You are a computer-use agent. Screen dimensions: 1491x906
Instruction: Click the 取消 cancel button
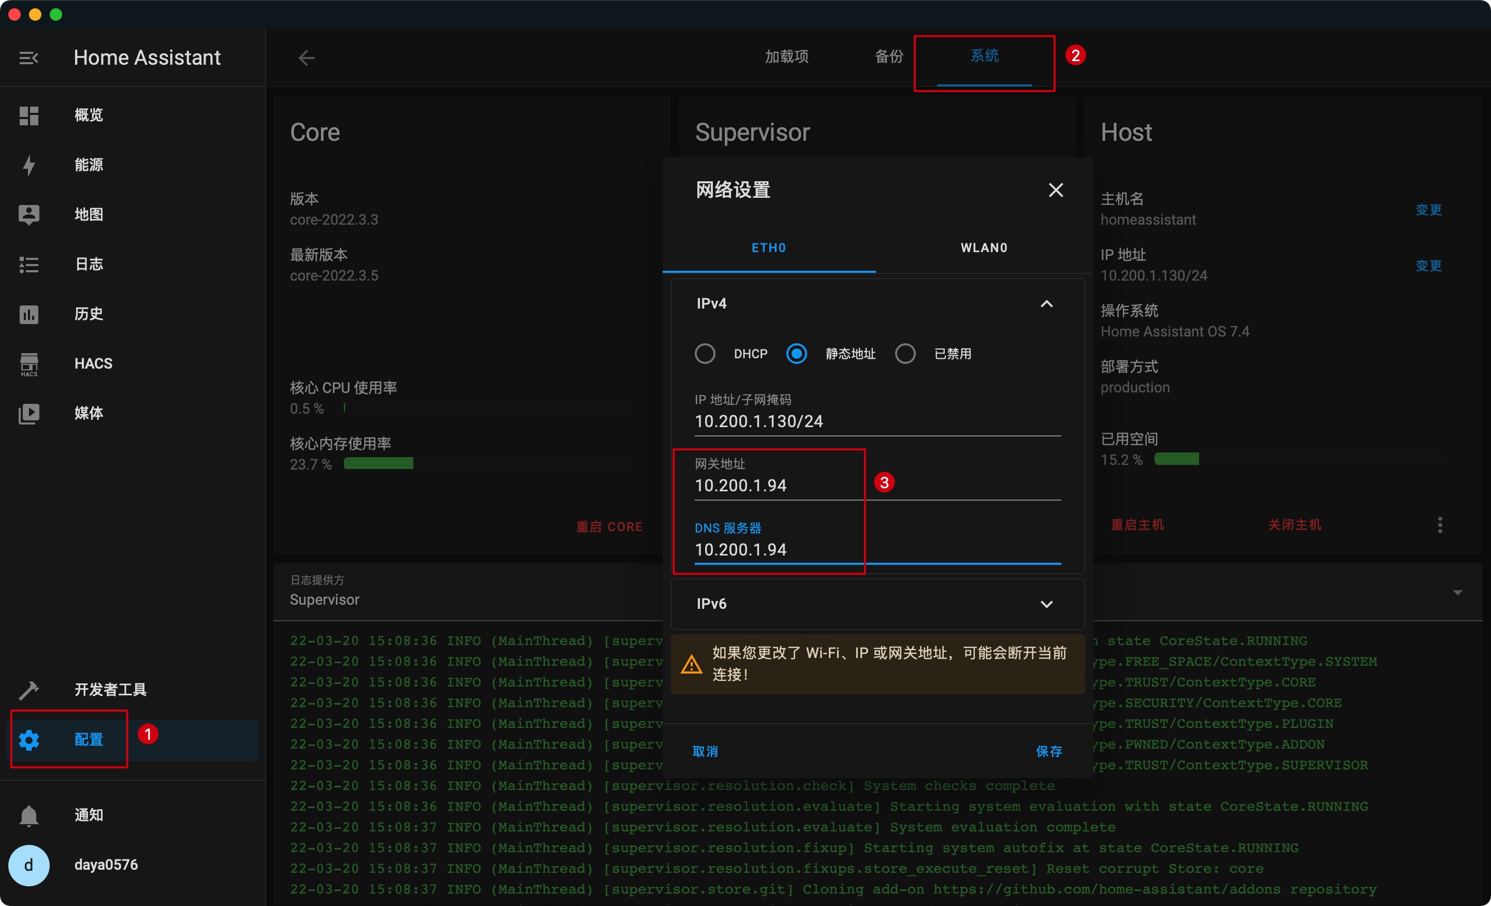tap(706, 751)
